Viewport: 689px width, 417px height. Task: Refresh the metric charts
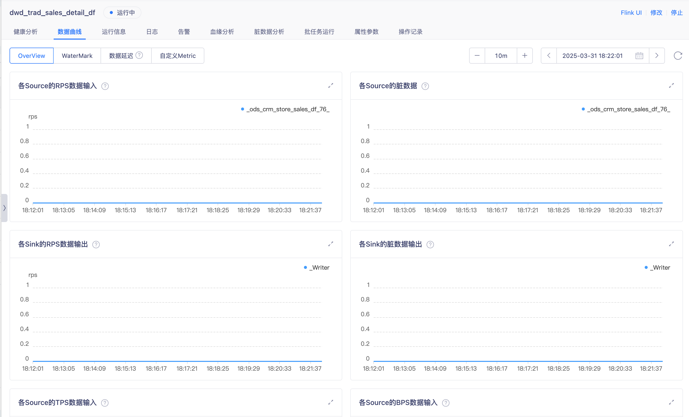coord(677,56)
